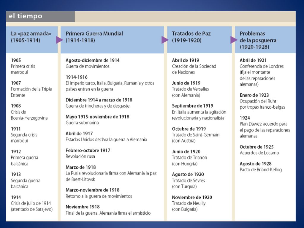Viewport: 304px width, 228px height.
Task: Click 'Primera crisis marroquí' text
Action: point(23,69)
